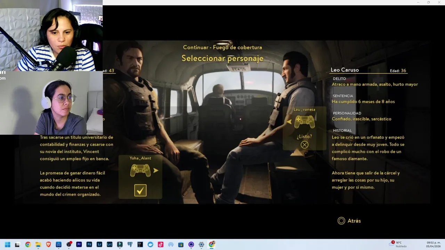Open the Windows Start menu
Screen dimensions: 445x250
click(7, 244)
